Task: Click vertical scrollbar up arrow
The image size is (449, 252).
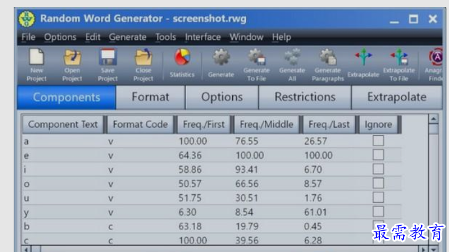Action: [433, 119]
